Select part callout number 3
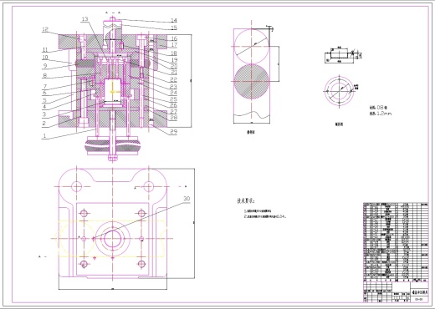This screenshot has height=309, width=435. pos(44,114)
